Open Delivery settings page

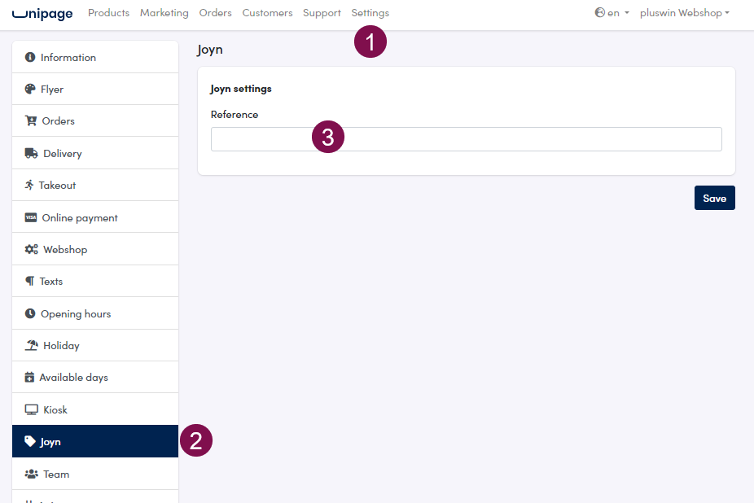tap(95, 153)
